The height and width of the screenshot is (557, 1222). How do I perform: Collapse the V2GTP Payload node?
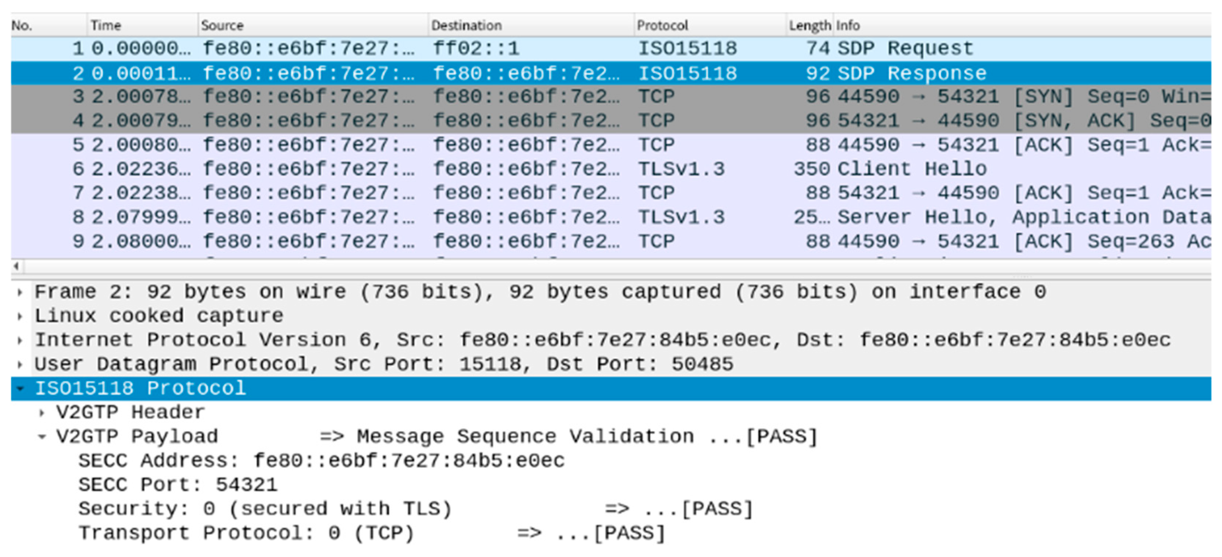[x=42, y=437]
